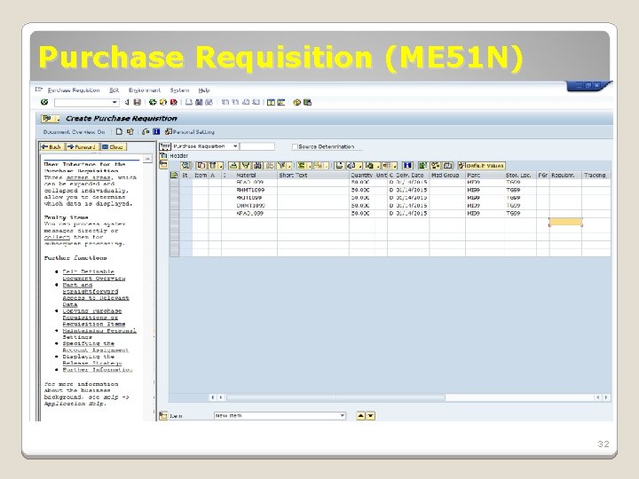Click the Total sum icon in the item toolbar
This screenshot has width=639, height=479.
click(x=301, y=165)
